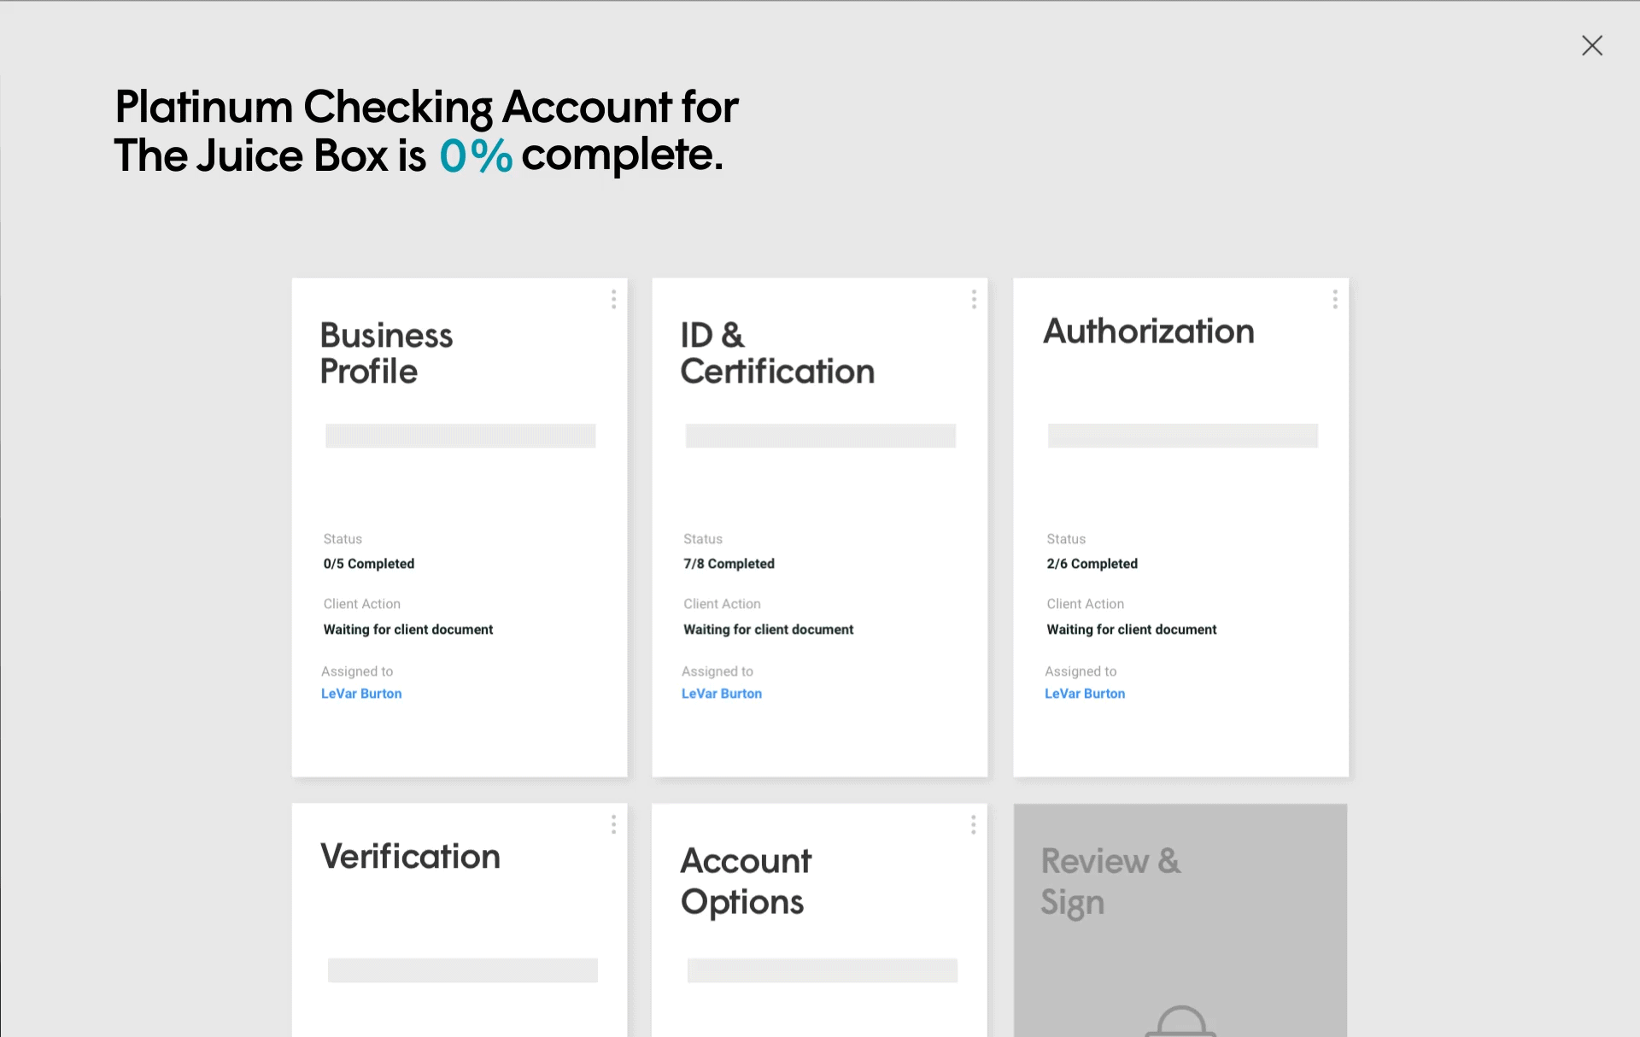
Task: Click the 0% completion figure in heading
Action: tap(476, 156)
